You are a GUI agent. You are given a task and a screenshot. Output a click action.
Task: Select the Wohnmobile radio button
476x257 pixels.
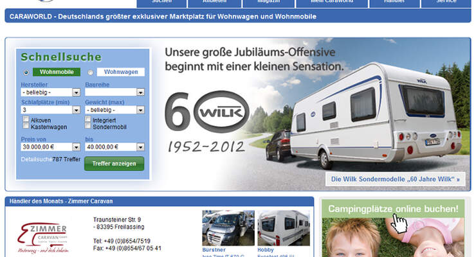point(26,73)
